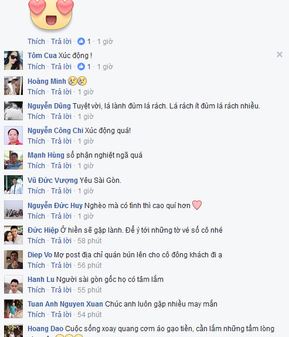This screenshot has width=289, height=337.
Task: Hide Tôm Cua comment with X button
Action: click(x=279, y=55)
